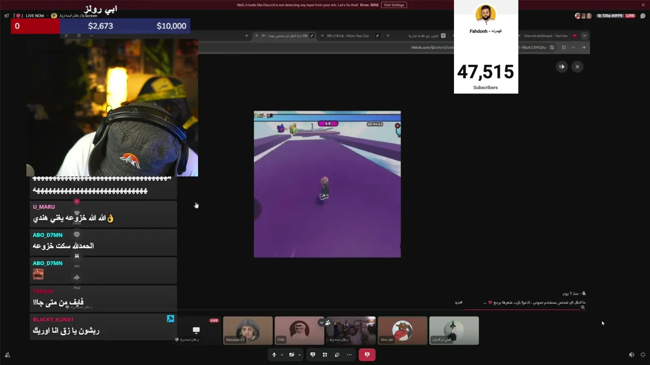The height and width of the screenshot is (365, 650).
Task: Click the 47,515 subscribers count
Action: 485,72
